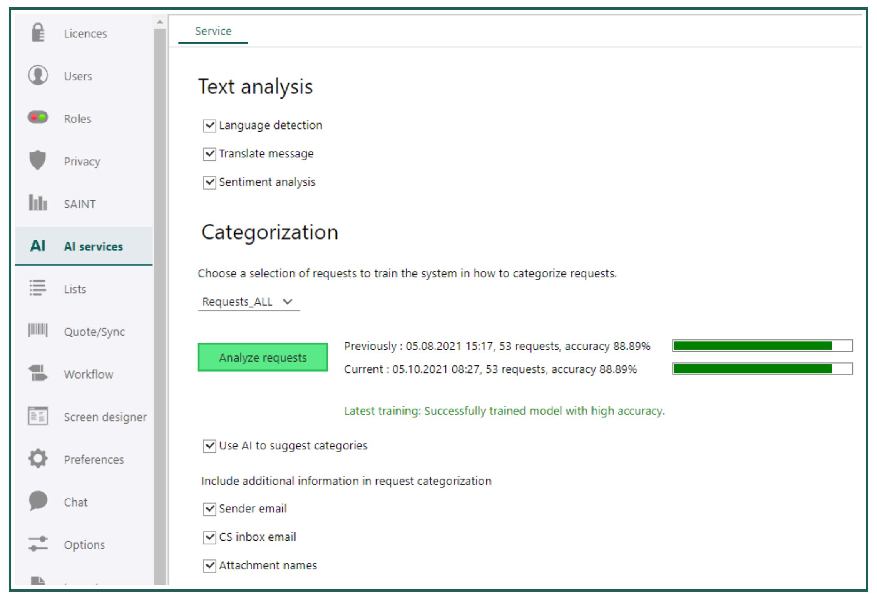Image resolution: width=877 pixels, height=599 pixels.
Task: Click the sidebar vertical scrollbar track
Action: (x=160, y=306)
